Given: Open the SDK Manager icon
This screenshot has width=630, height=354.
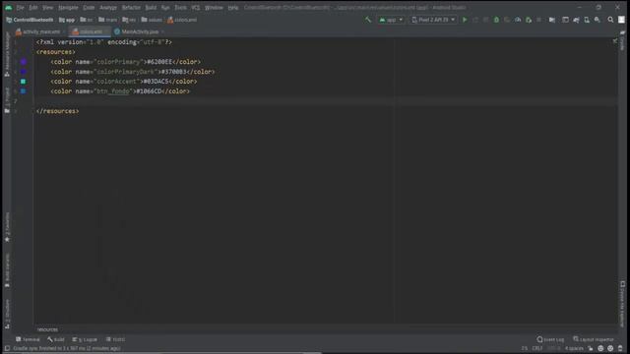Looking at the screenshot, I should (x=598, y=20).
